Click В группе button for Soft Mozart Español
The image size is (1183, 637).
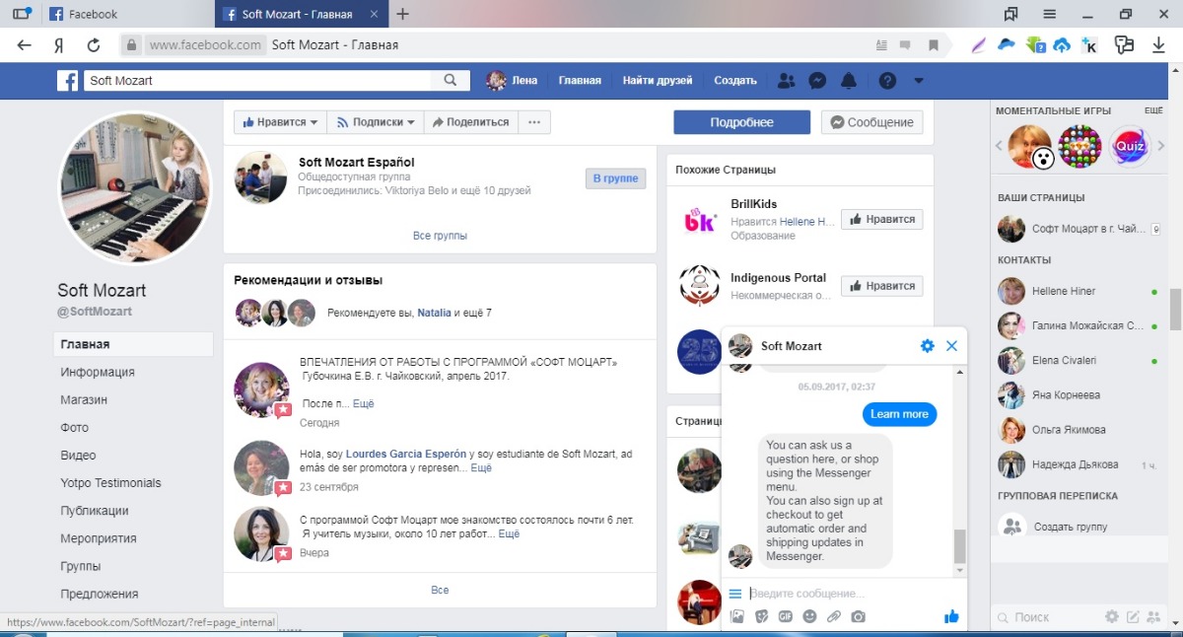pos(616,178)
